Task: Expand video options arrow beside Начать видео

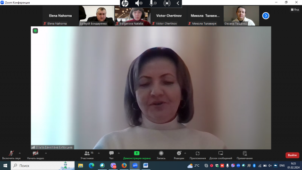Action: click(x=46, y=153)
